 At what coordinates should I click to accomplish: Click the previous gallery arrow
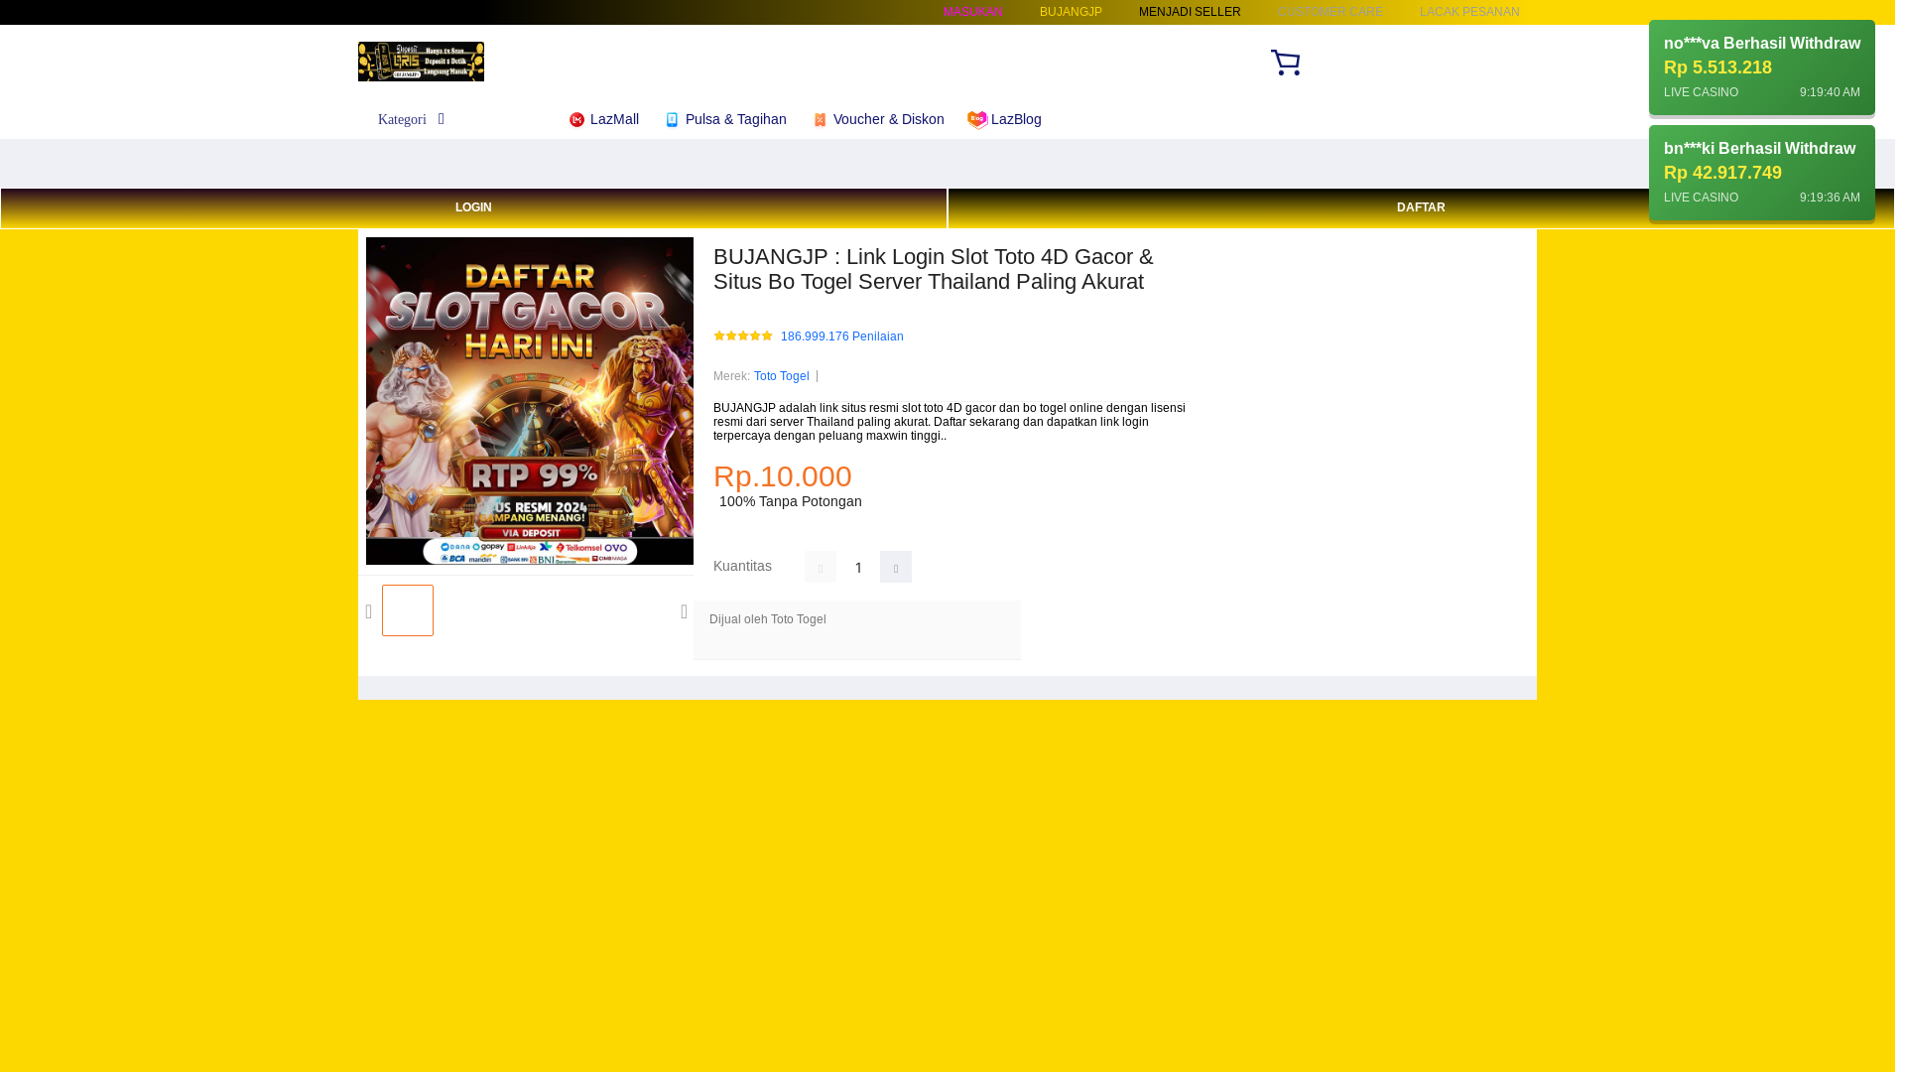point(369,612)
